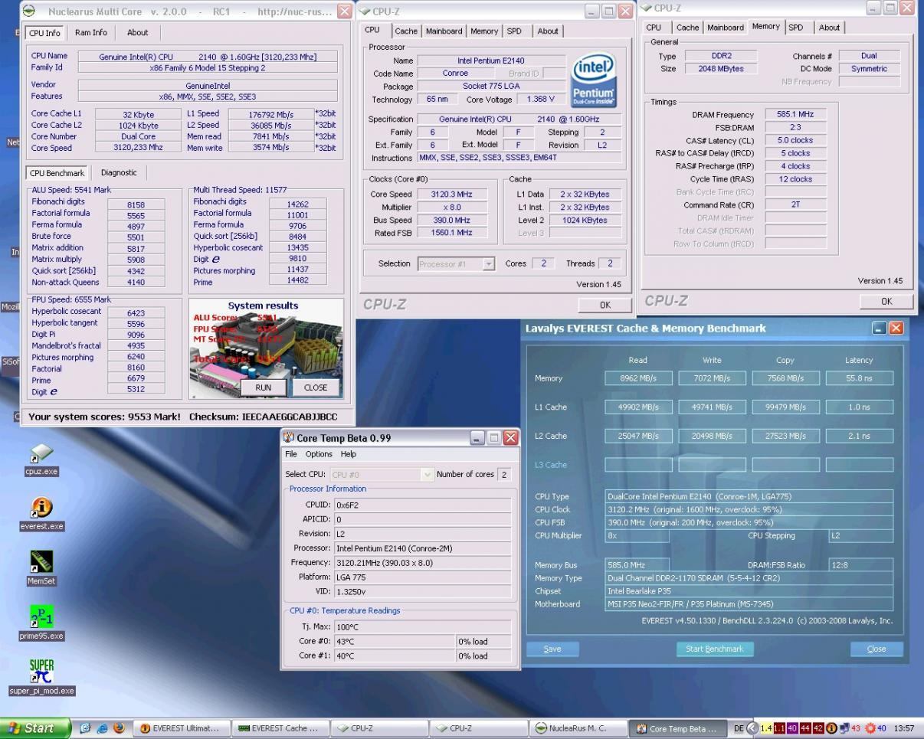Image resolution: width=924 pixels, height=739 pixels.
Task: Open the Mainboard tab in middle CPU-Z
Action: pos(444,31)
